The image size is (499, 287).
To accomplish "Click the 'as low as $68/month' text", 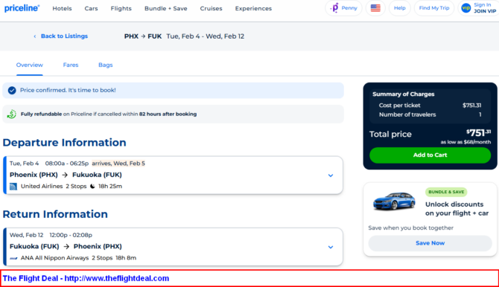I will [465, 142].
